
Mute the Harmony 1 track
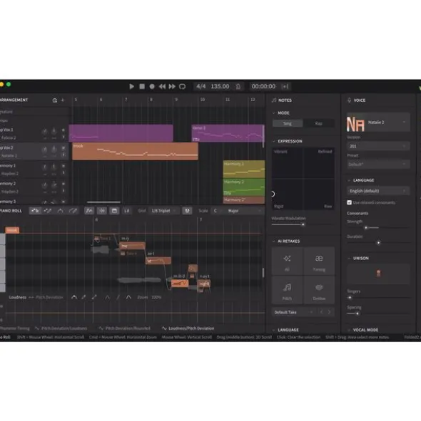pyautogui.click(x=64, y=166)
